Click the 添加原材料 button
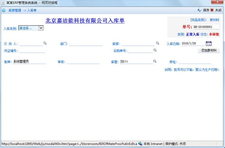This screenshot has width=225, height=148. point(209,50)
